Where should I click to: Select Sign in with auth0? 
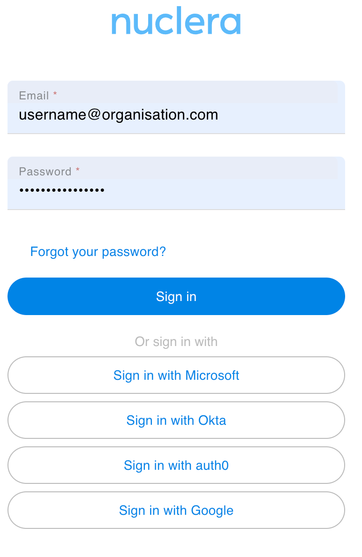[x=176, y=465]
